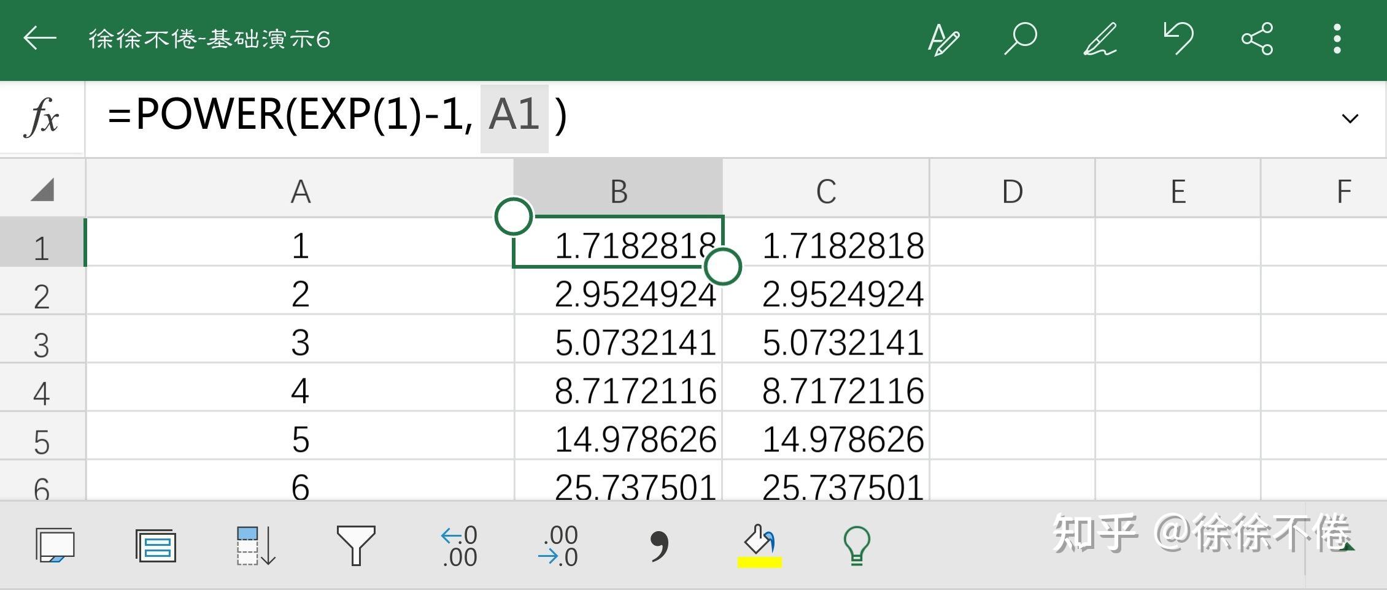This screenshot has width=1387, height=590.
Task: Open the search magnifier
Action: [x=1021, y=39]
